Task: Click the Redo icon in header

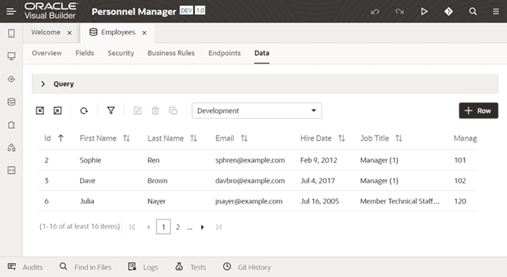Action: [400, 11]
